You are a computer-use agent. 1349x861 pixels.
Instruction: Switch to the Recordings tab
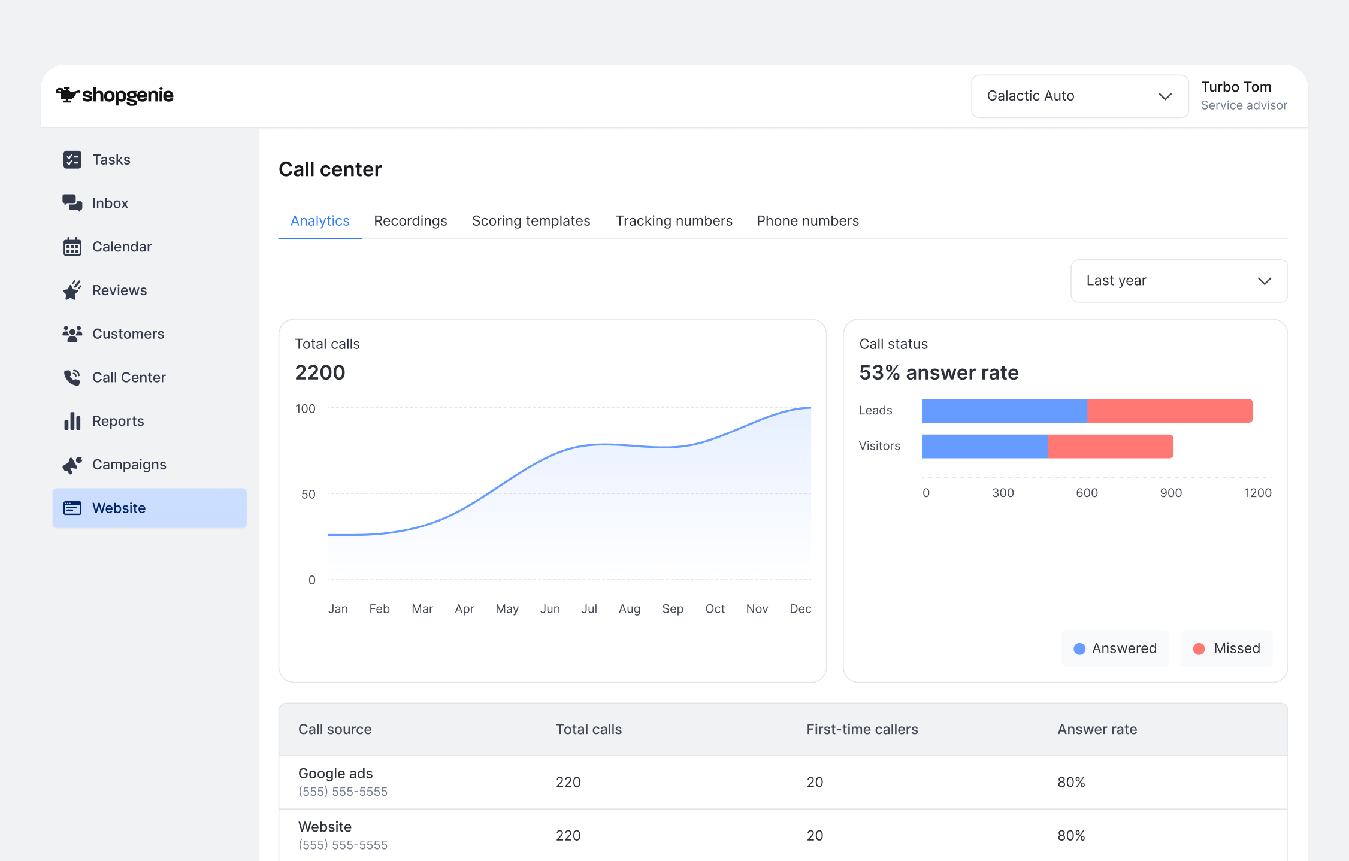(410, 221)
